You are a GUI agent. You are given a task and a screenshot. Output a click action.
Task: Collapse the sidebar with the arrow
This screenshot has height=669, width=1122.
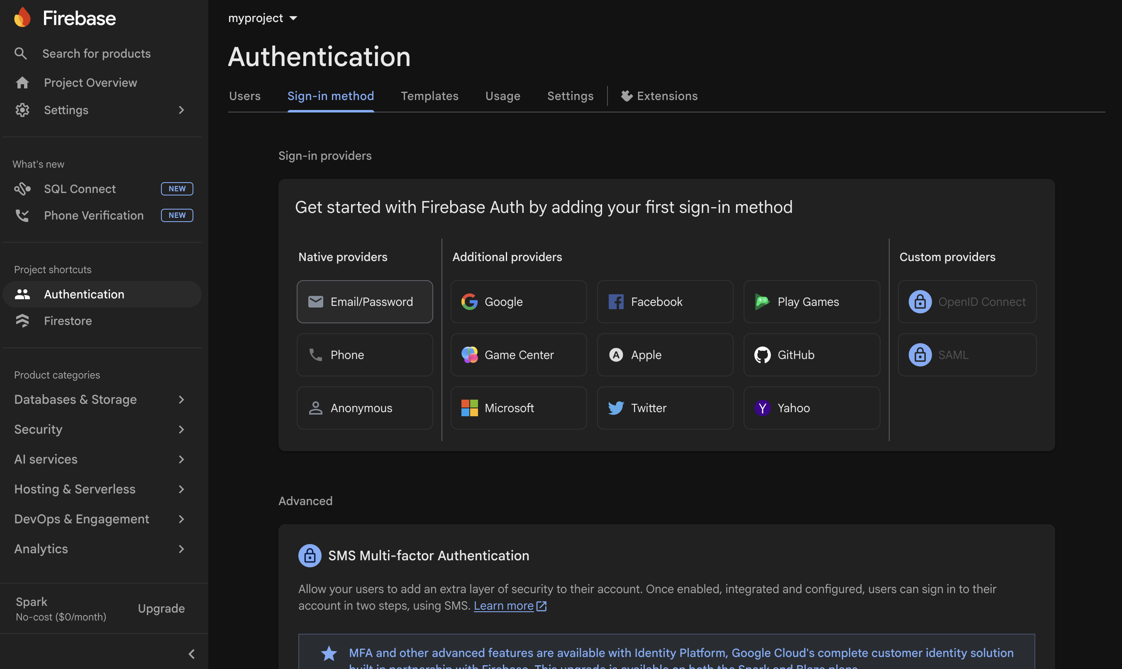(x=192, y=654)
